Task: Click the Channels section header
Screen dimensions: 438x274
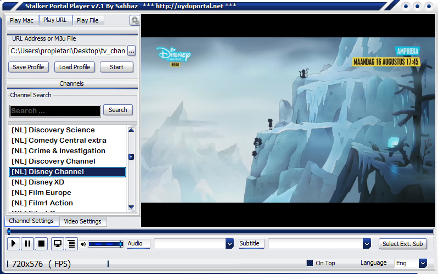Action: tap(72, 83)
